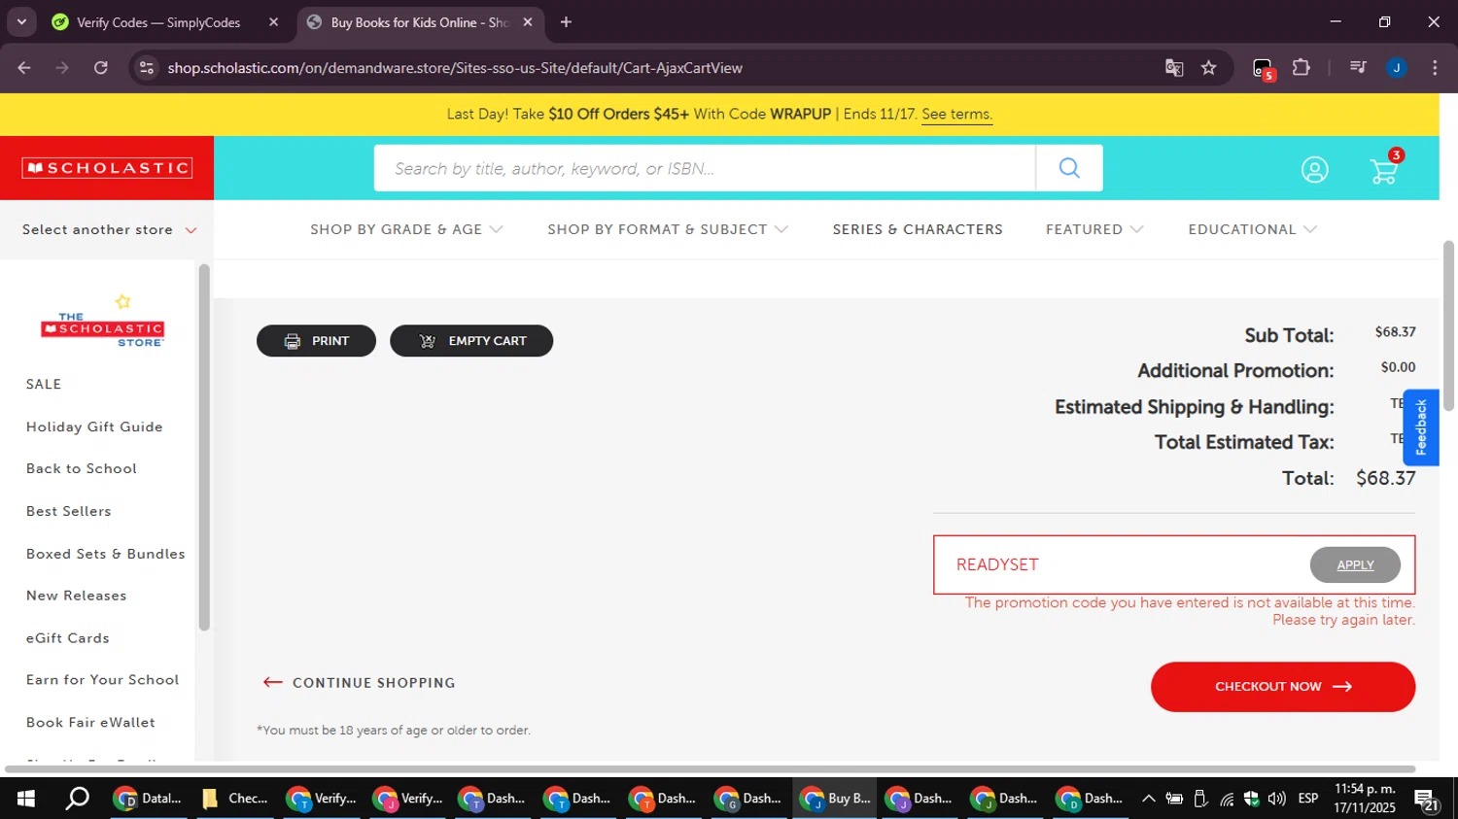Click the PRINT button
1458x819 pixels.
[316, 341]
